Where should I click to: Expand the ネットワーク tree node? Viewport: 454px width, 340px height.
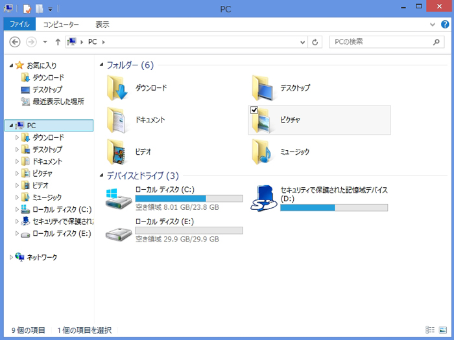coord(11,257)
